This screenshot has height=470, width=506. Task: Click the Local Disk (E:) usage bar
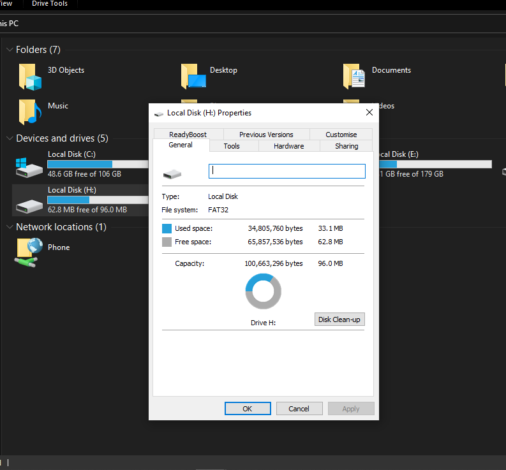coord(435,164)
